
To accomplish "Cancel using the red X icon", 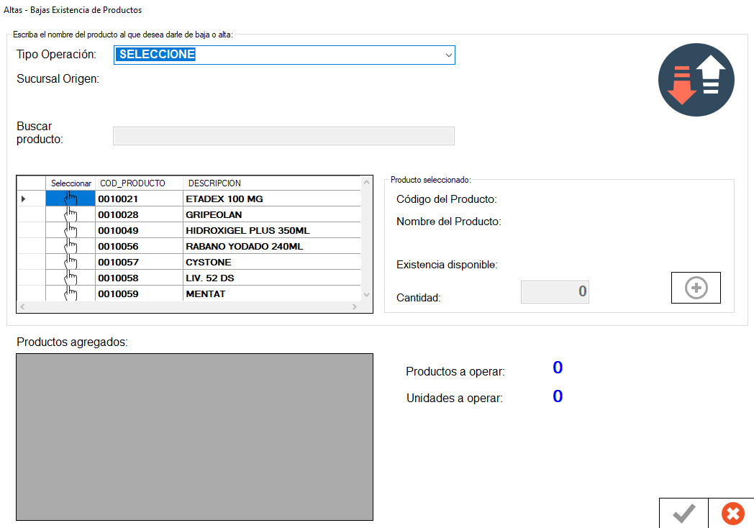I will pos(732,513).
